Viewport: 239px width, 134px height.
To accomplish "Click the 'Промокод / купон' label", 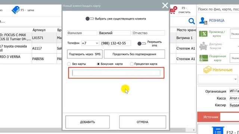I will click(x=217, y=34).
